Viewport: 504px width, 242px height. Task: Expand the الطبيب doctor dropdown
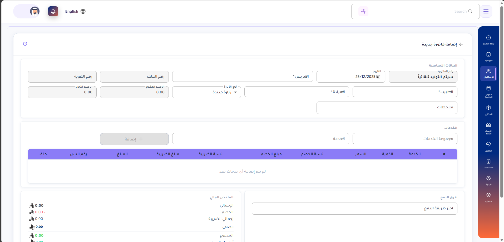coord(405,92)
